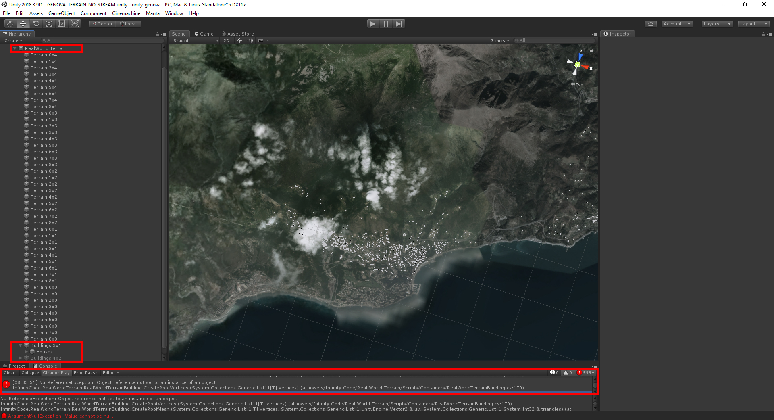Open the Hierarchy Create dropdown
The height and width of the screenshot is (420, 774).
pyautogui.click(x=13, y=40)
